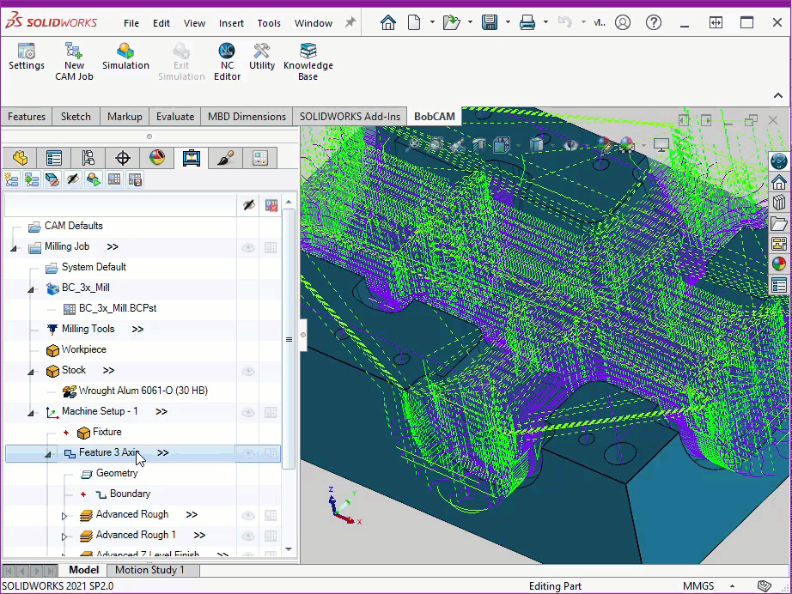Screen dimensions: 792x594
Task: Switch to DimXpertManager crosshair tab
Action: click(x=123, y=158)
